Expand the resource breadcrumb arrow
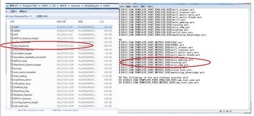 coord(82,6)
